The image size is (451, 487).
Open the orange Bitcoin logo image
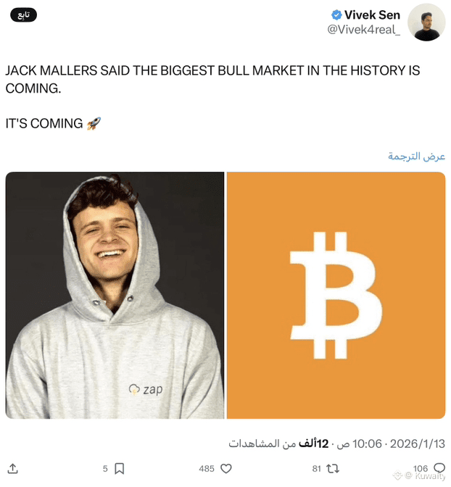point(336,296)
